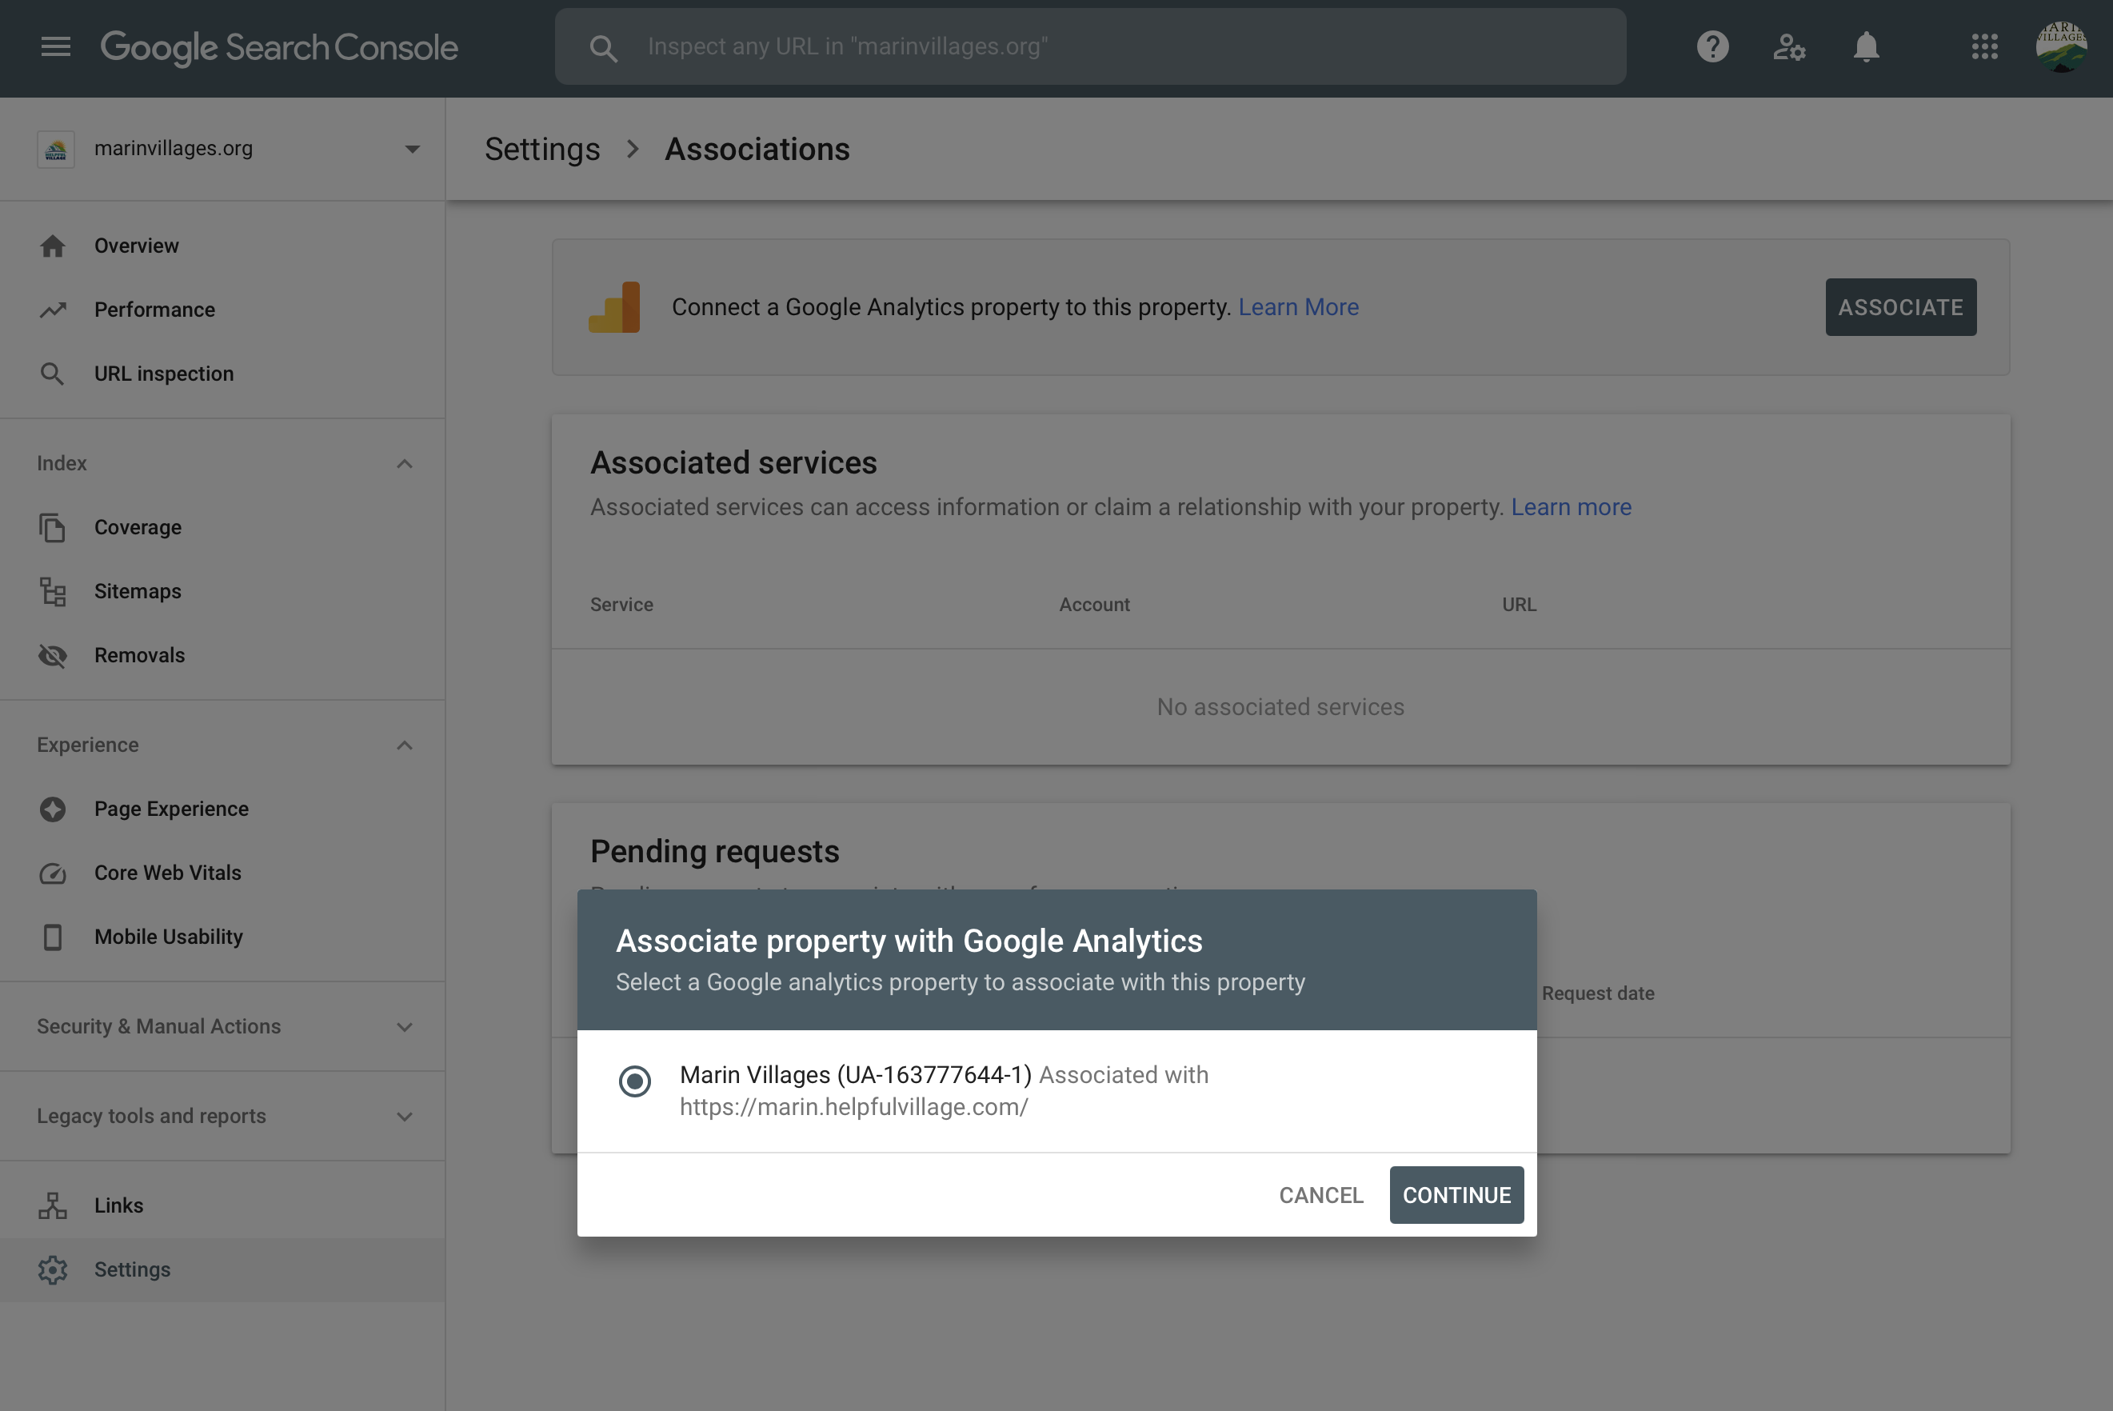Click the URL inspection magnifier icon
Image resolution: width=2113 pixels, height=1411 pixels.
click(x=53, y=374)
